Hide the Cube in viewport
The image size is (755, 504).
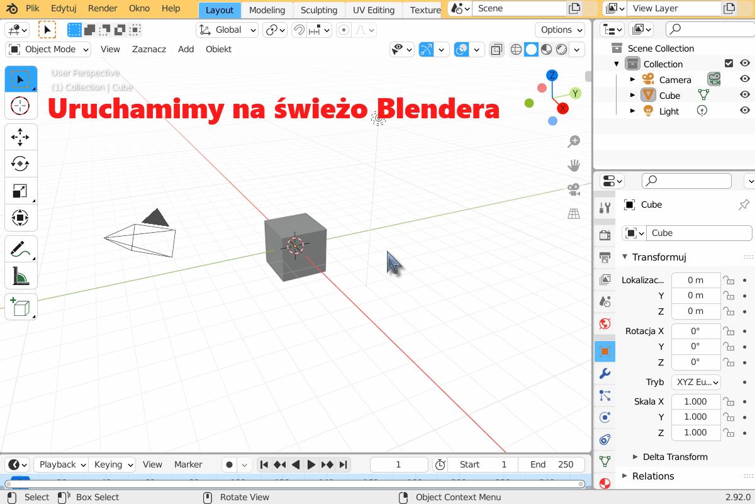[745, 95]
